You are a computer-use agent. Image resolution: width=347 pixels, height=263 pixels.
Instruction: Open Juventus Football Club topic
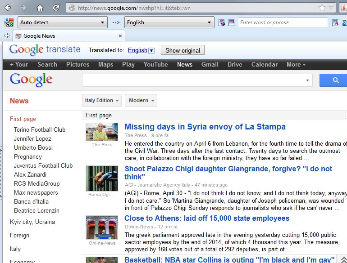point(43,165)
